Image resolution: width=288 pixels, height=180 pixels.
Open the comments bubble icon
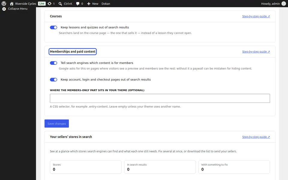point(78,4)
